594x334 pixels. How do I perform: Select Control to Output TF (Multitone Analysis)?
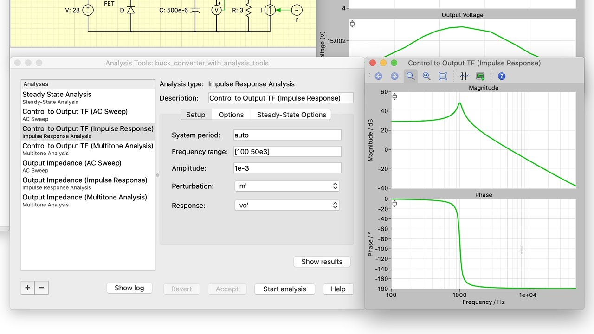click(x=88, y=149)
